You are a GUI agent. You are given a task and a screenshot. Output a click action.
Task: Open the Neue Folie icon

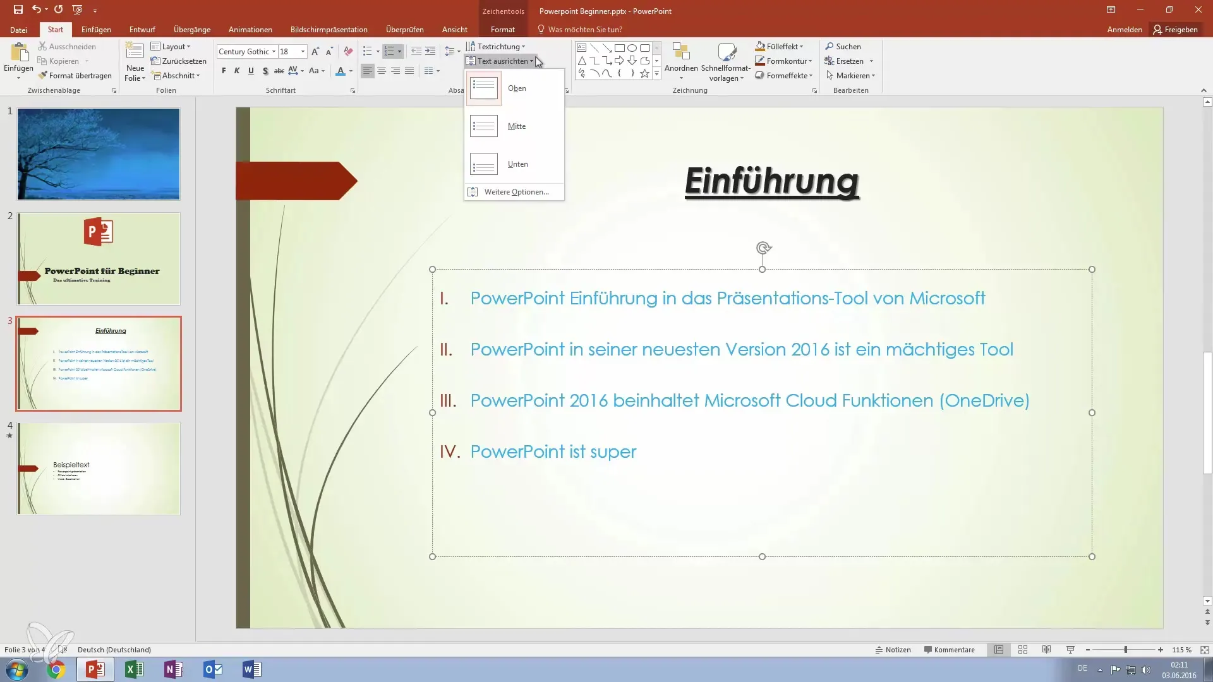[135, 53]
